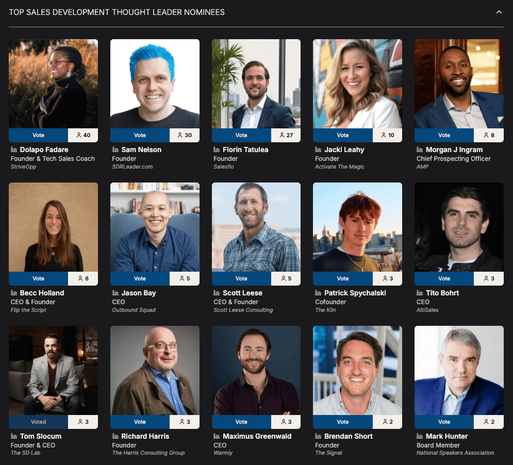Open Florin Tatulea's LinkedIn icon

[217, 150]
